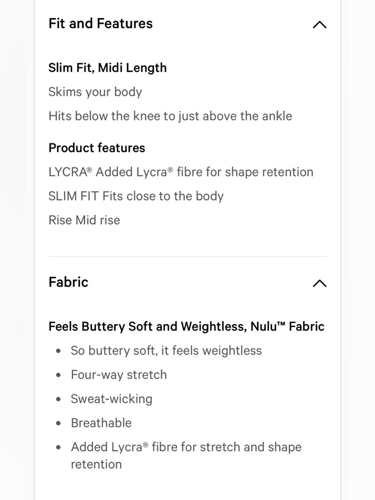Select 'Skims your body' text
The height and width of the screenshot is (500, 375).
[x=95, y=92]
